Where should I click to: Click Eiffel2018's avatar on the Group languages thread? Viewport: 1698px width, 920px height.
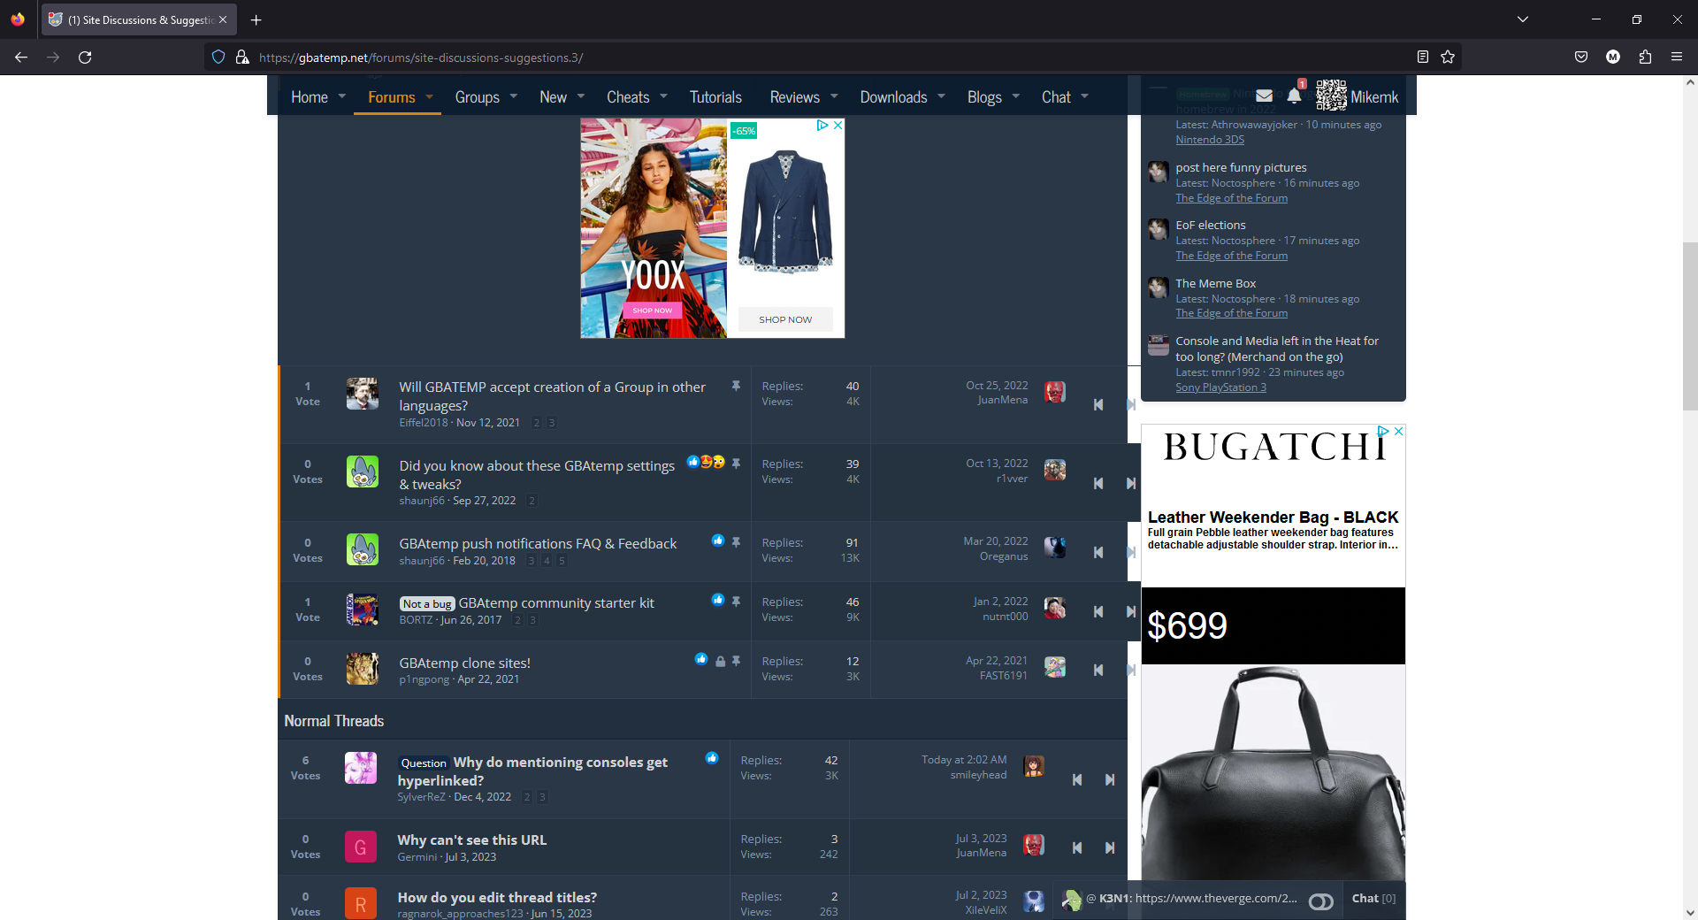pyautogui.click(x=362, y=394)
